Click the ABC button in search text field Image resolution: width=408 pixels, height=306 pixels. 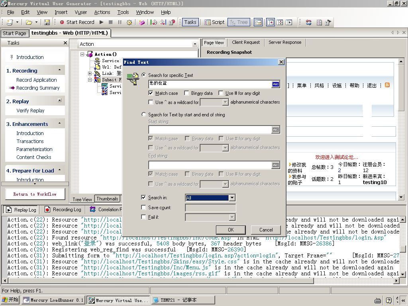[x=276, y=84]
